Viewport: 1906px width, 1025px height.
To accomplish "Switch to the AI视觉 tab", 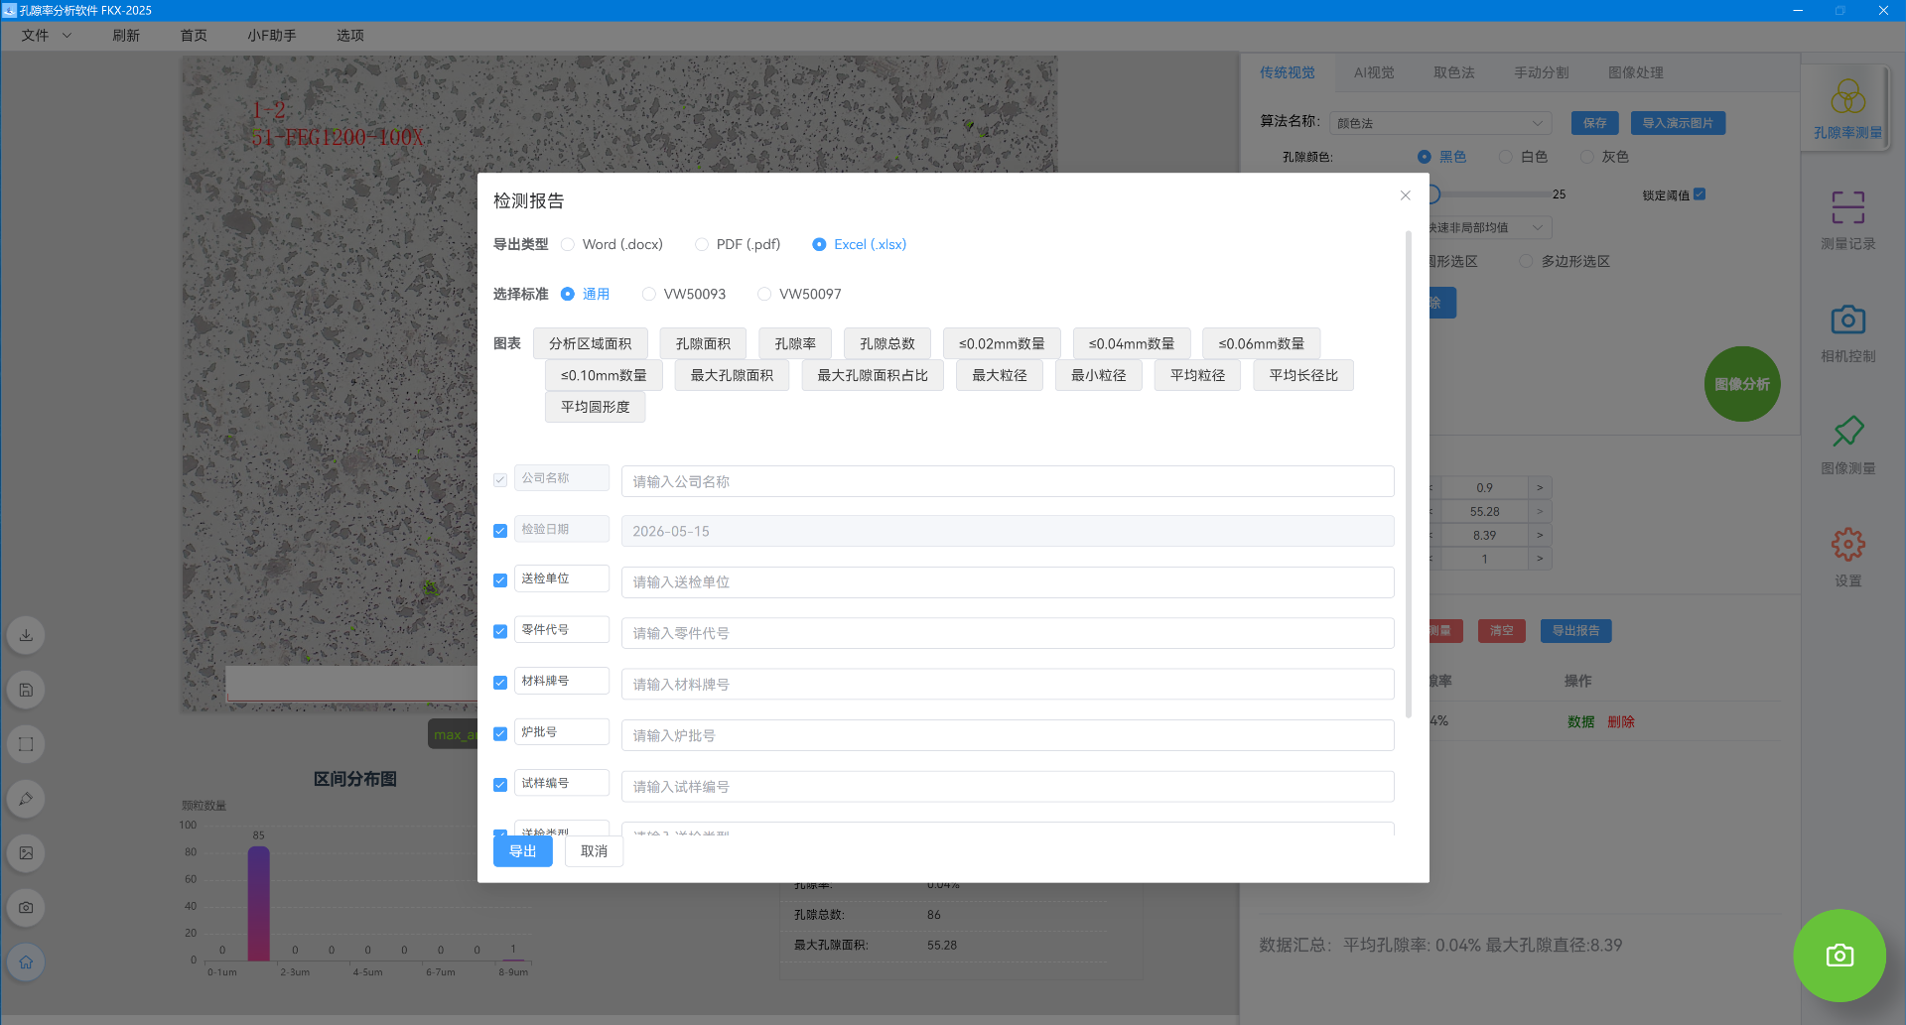I will [x=1374, y=72].
